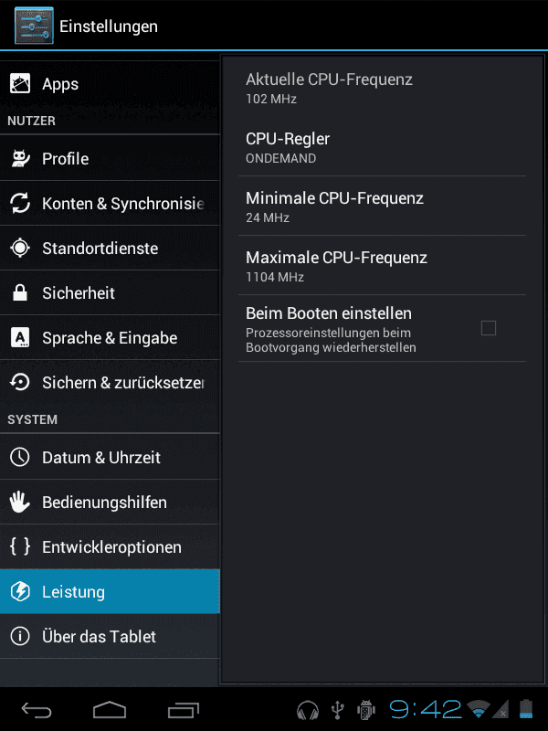This screenshot has height=731, width=548.
Task: Tap the Bedienungshilfen hand icon
Action: pos(20,502)
